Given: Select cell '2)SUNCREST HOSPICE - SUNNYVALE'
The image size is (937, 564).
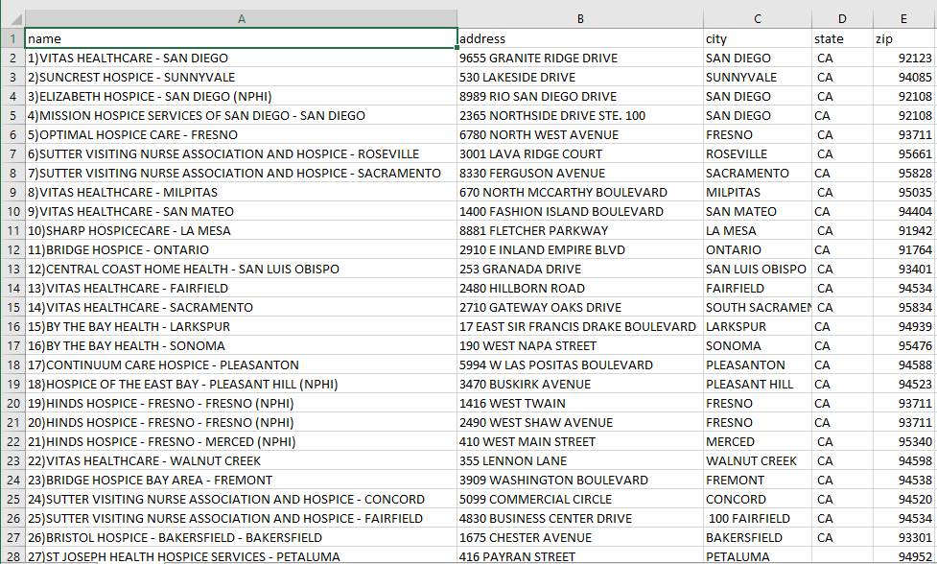Looking at the screenshot, I should (x=242, y=77).
